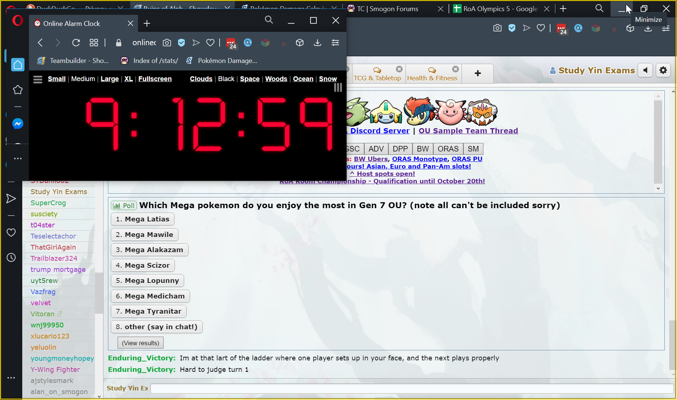This screenshot has width=677, height=400.
Task: Set clock to Fullscreen
Action: tap(155, 79)
